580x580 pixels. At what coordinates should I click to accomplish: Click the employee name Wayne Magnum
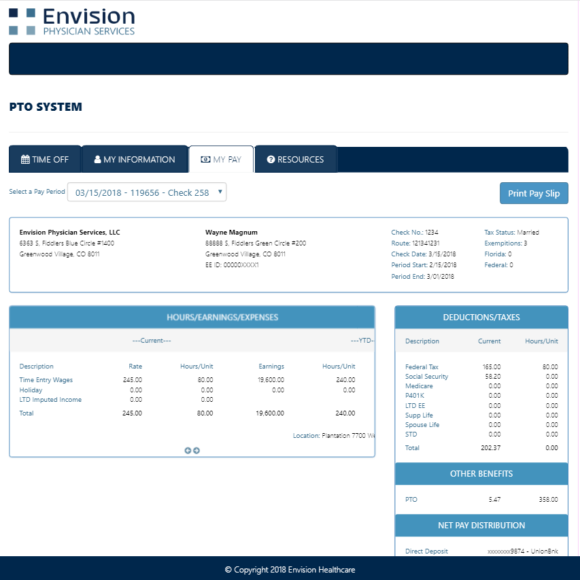pyautogui.click(x=231, y=233)
